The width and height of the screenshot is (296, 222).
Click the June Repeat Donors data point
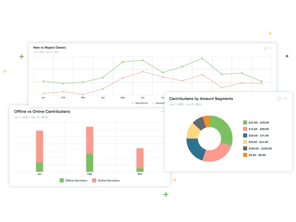click(142, 71)
